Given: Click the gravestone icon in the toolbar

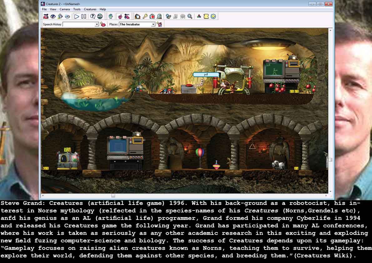Looking at the screenshot, I should coord(159,17).
